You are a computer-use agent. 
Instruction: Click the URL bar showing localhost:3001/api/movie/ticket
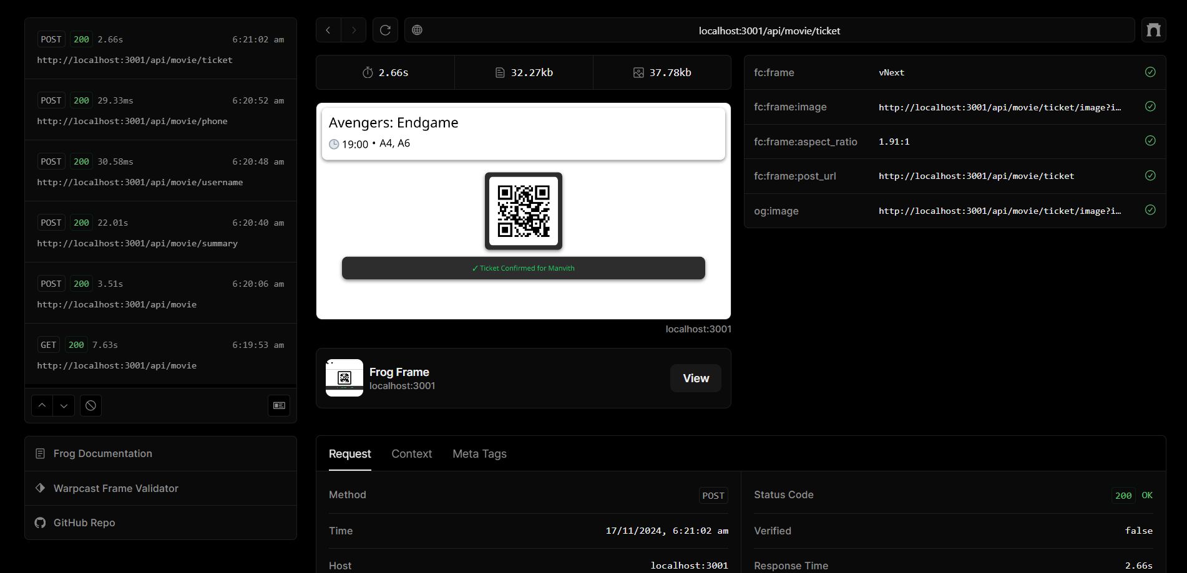769,30
